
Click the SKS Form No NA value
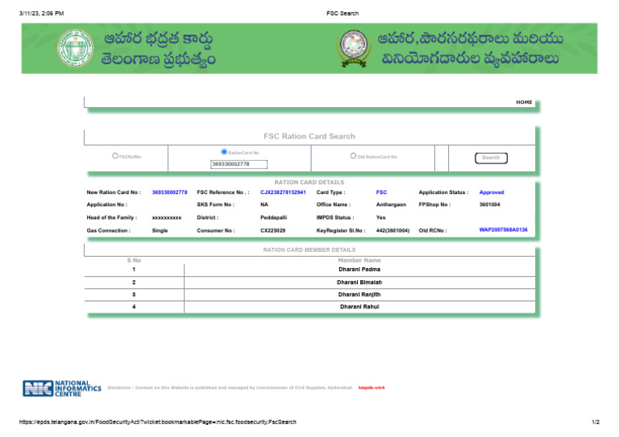point(264,204)
